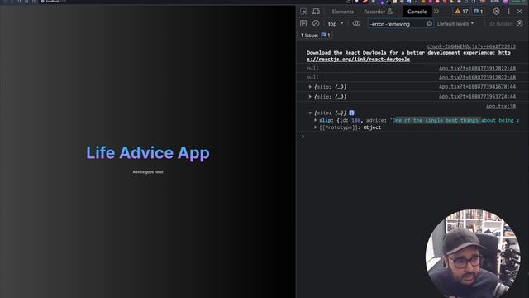529x298 pixels.
Task: Open the App.tsx:1688773941678:44 source link
Action: pyautogui.click(x=477, y=87)
